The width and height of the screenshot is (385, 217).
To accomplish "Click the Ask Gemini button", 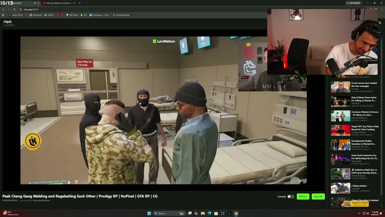I will coord(353,3).
